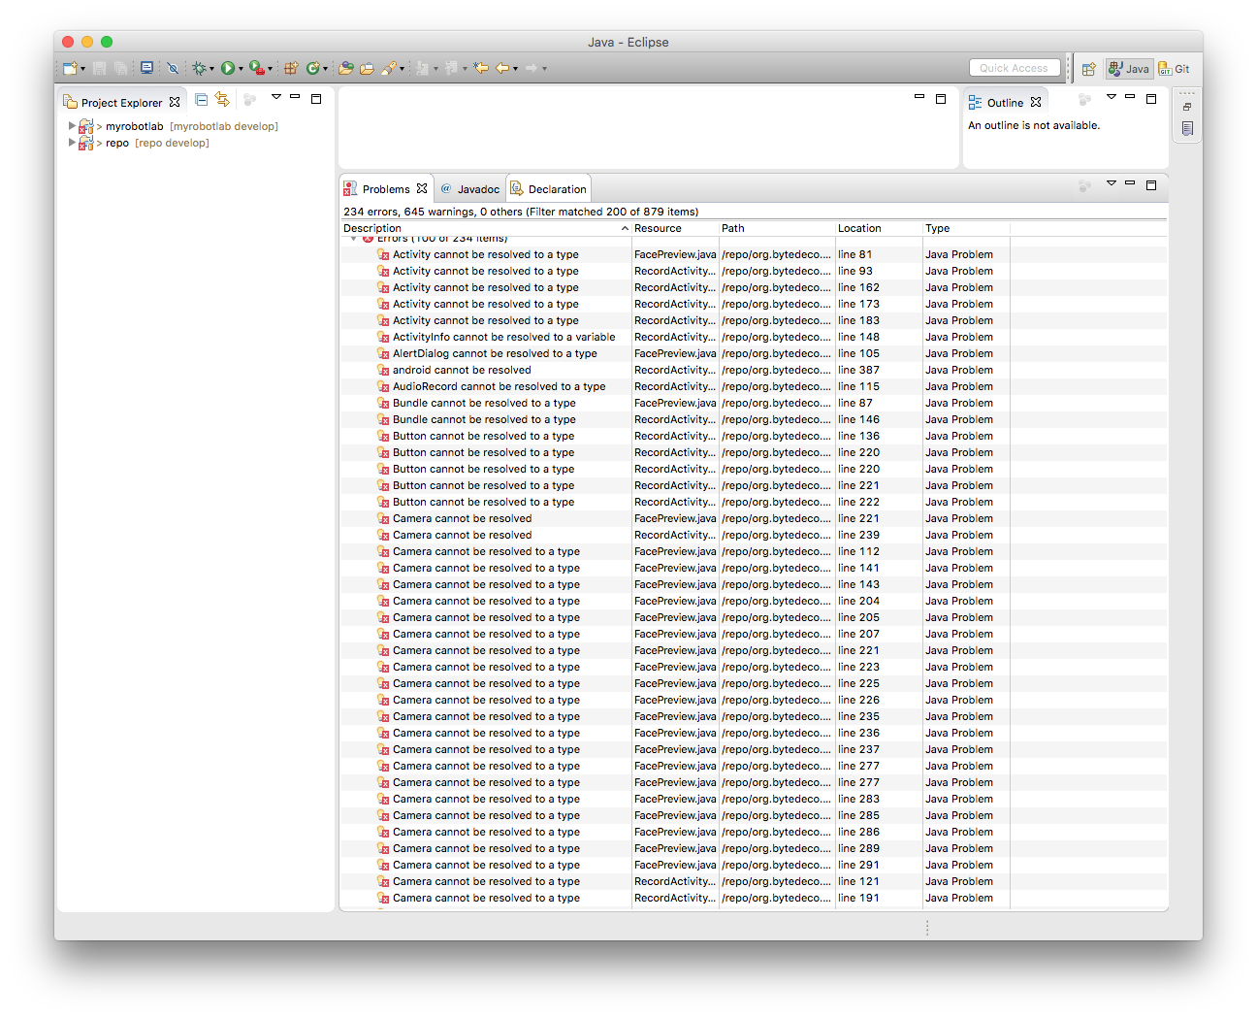Click the Save All toolbar icon
Image resolution: width=1257 pixels, height=1018 pixels.
(x=120, y=68)
